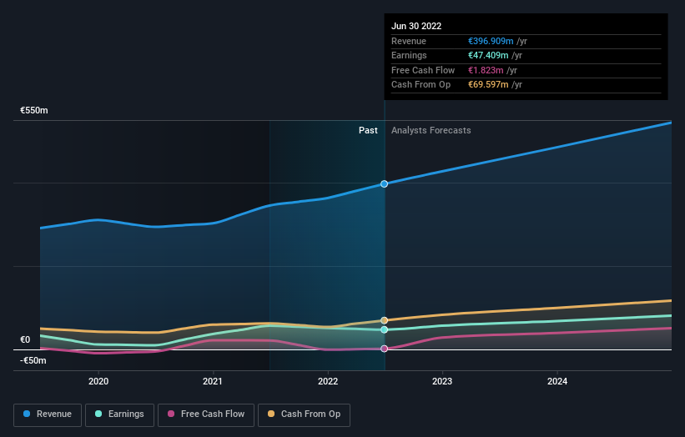Click the Cash From Op orange data point
Image resolution: width=685 pixels, height=437 pixels.
tap(384, 320)
